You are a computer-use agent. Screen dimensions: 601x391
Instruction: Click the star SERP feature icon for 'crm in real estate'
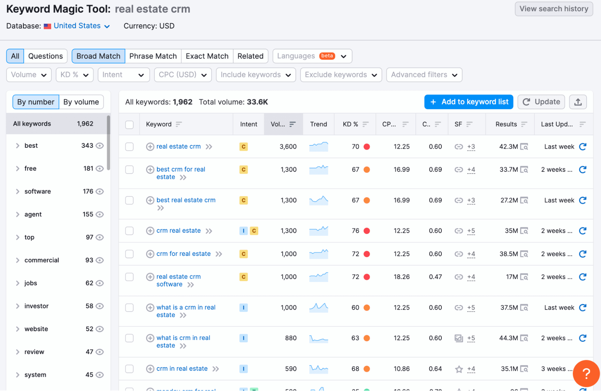pyautogui.click(x=459, y=369)
